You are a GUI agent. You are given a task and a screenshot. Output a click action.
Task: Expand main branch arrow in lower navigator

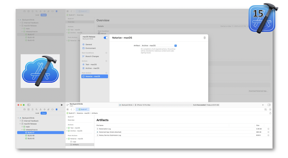click(x=22, y=127)
